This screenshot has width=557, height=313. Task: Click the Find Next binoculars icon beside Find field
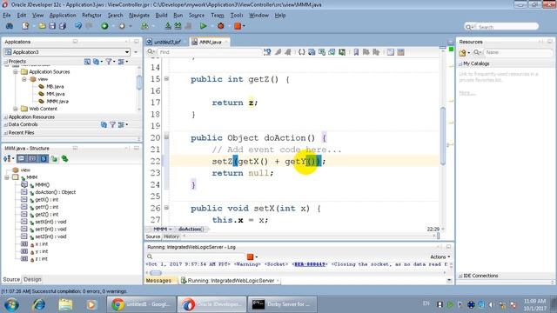pyautogui.click(x=267, y=52)
